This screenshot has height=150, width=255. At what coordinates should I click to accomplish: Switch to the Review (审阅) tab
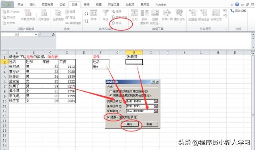click(x=87, y=4)
